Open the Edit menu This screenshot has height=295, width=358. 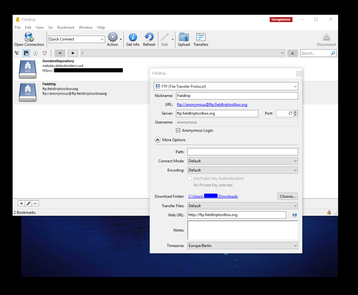pyautogui.click(x=28, y=27)
